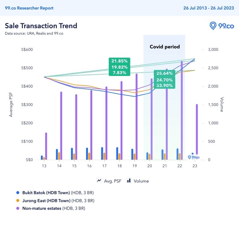
Task: Click the Avg. PSF line chart legend icon
Action: 99,181
